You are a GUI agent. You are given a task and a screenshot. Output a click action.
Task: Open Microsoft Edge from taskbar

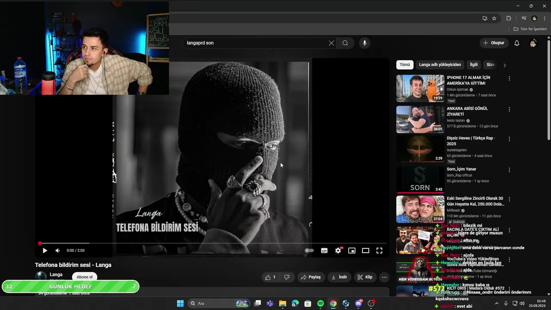click(x=295, y=304)
